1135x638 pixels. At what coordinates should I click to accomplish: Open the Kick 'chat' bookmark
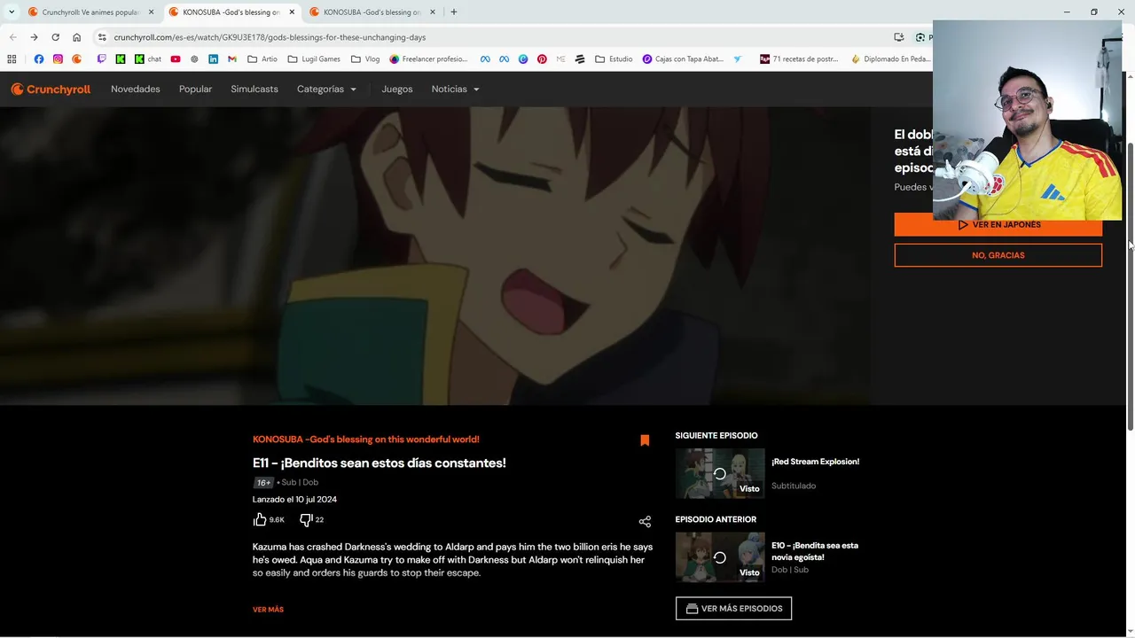148,59
